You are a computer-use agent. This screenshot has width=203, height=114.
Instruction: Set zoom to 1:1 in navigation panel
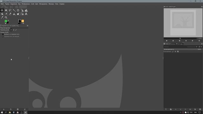click(x=180, y=41)
